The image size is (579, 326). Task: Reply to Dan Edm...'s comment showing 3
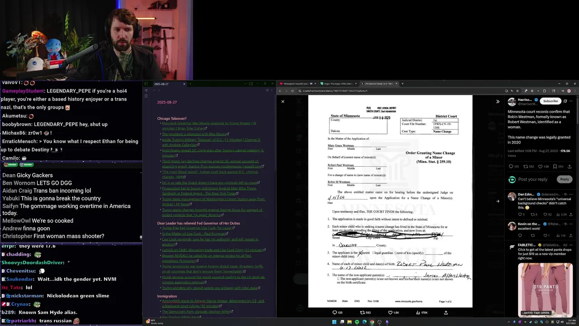521,214
